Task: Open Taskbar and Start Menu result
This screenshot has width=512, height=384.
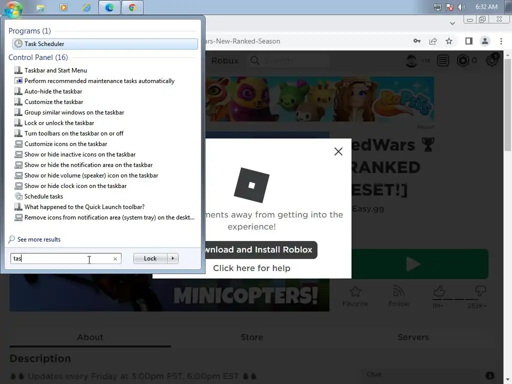Action: pos(55,70)
